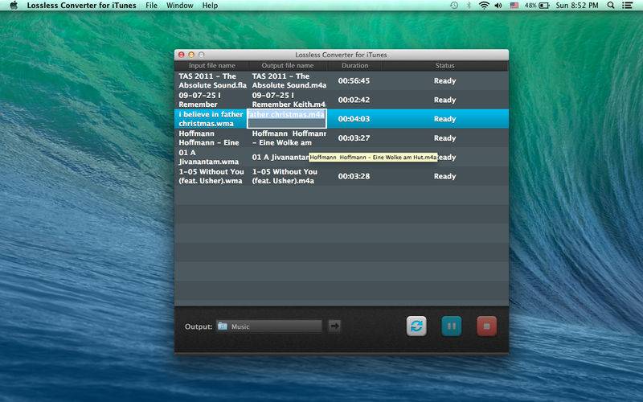Click Ready status of the Hoffmann row
Viewport: 643px width, 402px height.
pyautogui.click(x=445, y=137)
